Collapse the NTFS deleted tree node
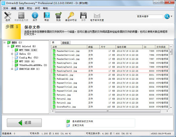The image size is (176, 137). point(8,46)
